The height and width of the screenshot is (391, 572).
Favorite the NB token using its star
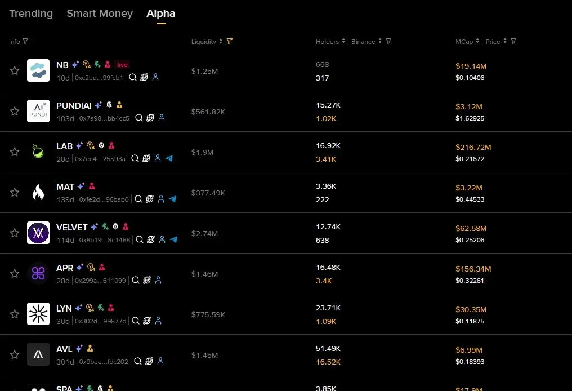(14, 70)
